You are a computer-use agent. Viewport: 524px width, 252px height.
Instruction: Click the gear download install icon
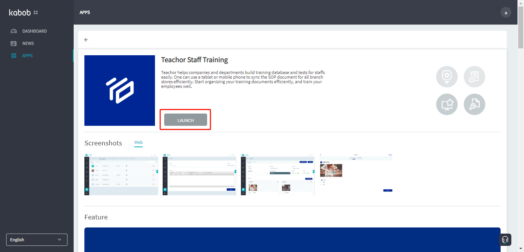(447, 77)
